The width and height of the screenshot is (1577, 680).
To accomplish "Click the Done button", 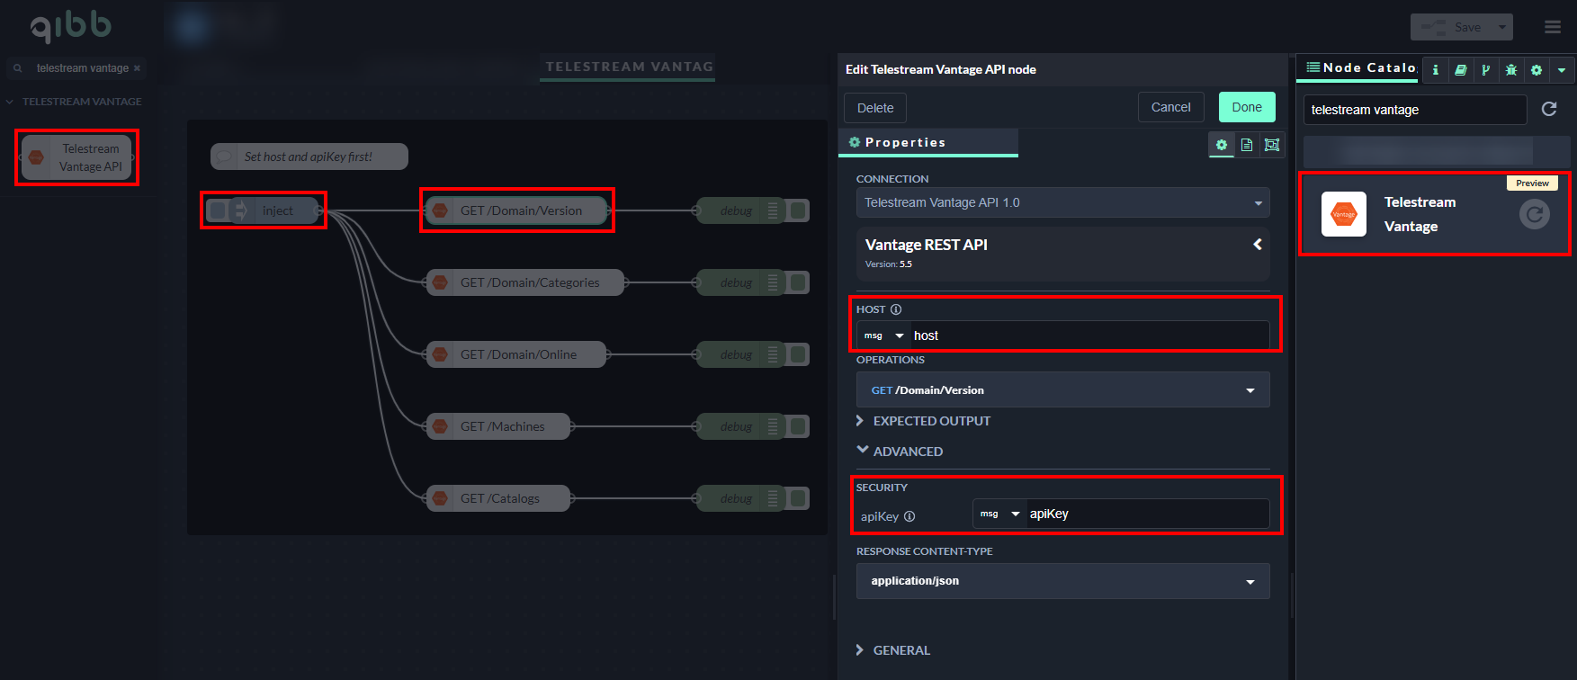I will click(x=1247, y=107).
